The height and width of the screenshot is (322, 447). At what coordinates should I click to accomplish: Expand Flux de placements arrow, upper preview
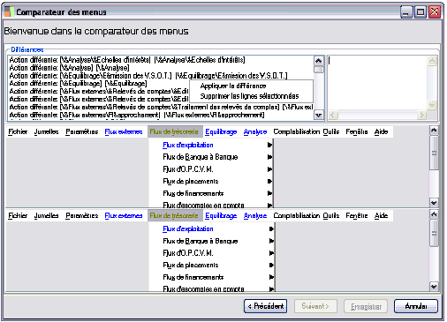tap(269, 181)
